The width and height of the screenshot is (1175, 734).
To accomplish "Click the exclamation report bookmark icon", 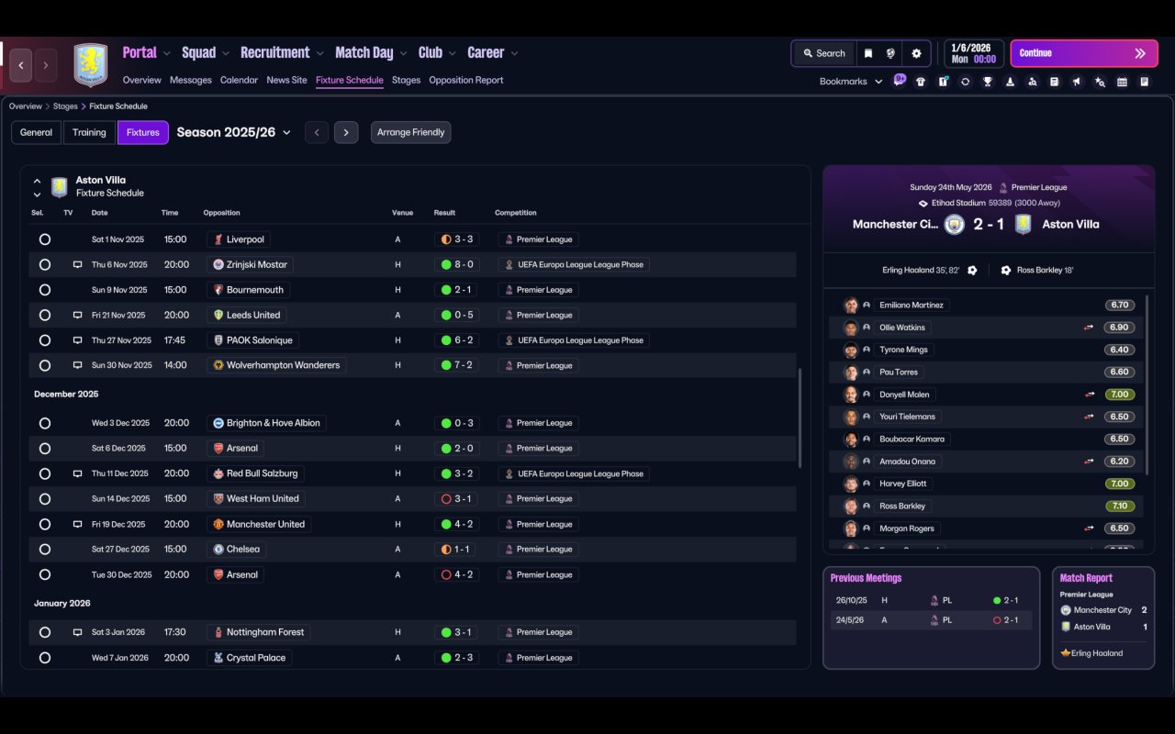I will click(943, 82).
